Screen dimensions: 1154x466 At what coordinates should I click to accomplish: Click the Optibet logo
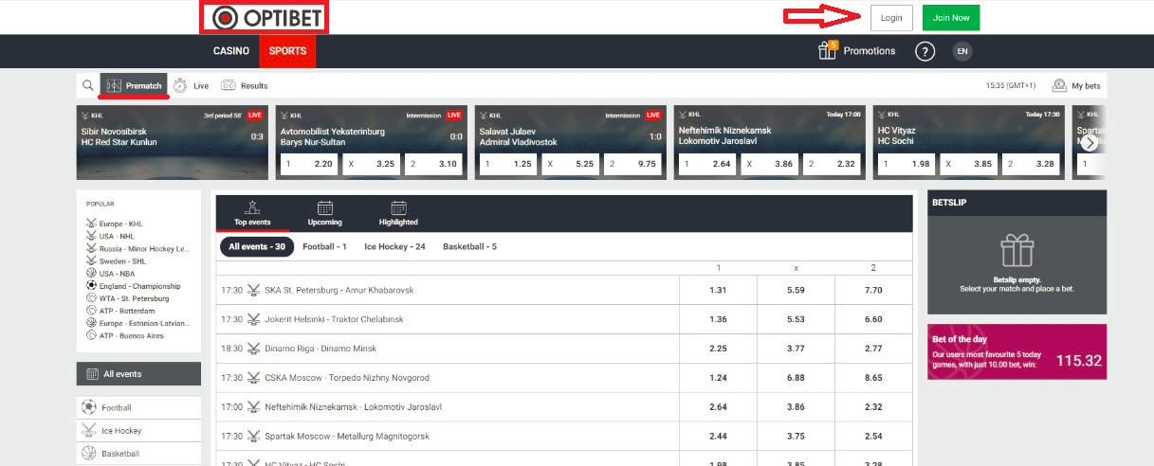[266, 17]
